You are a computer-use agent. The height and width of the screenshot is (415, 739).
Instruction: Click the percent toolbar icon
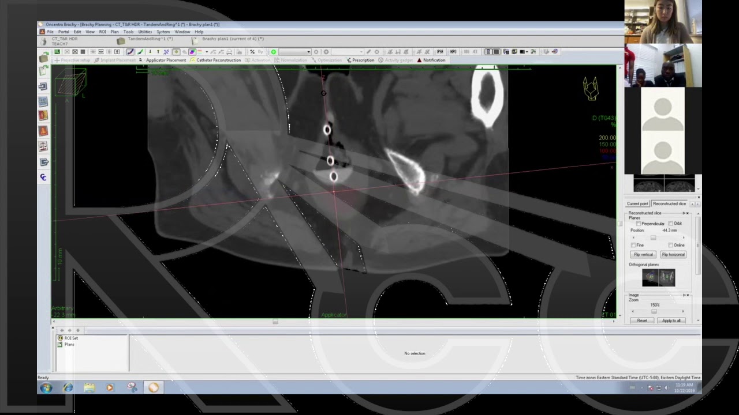coord(252,52)
